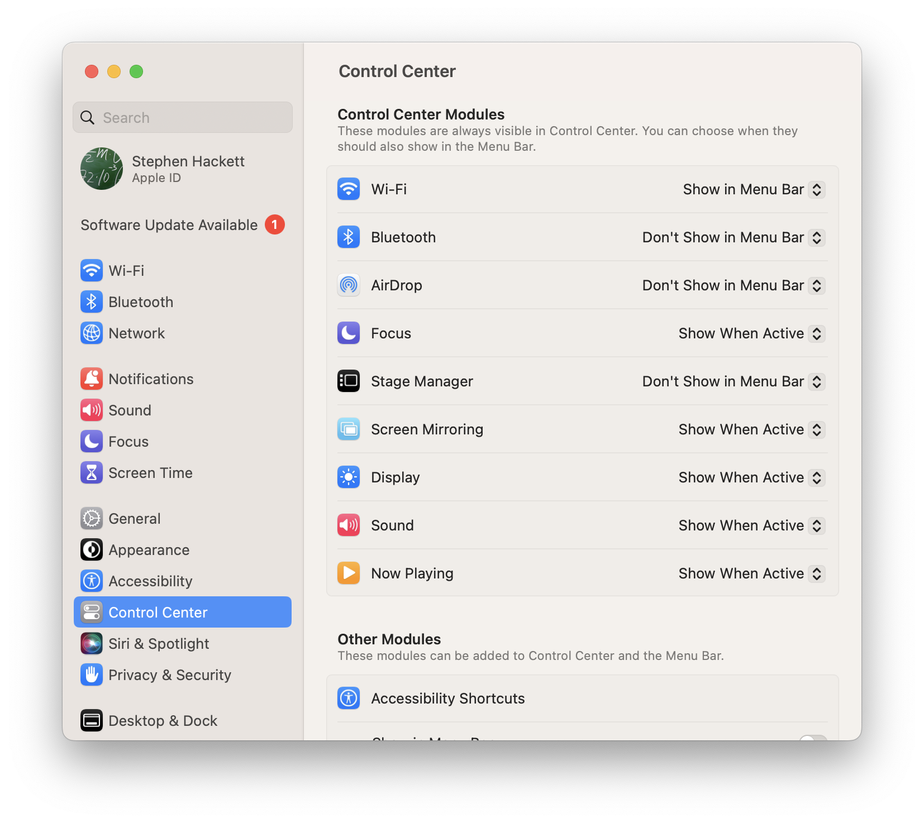Screen dimensions: 924x823
Task: Open the Focus Show When Active popup
Action: tap(751, 334)
